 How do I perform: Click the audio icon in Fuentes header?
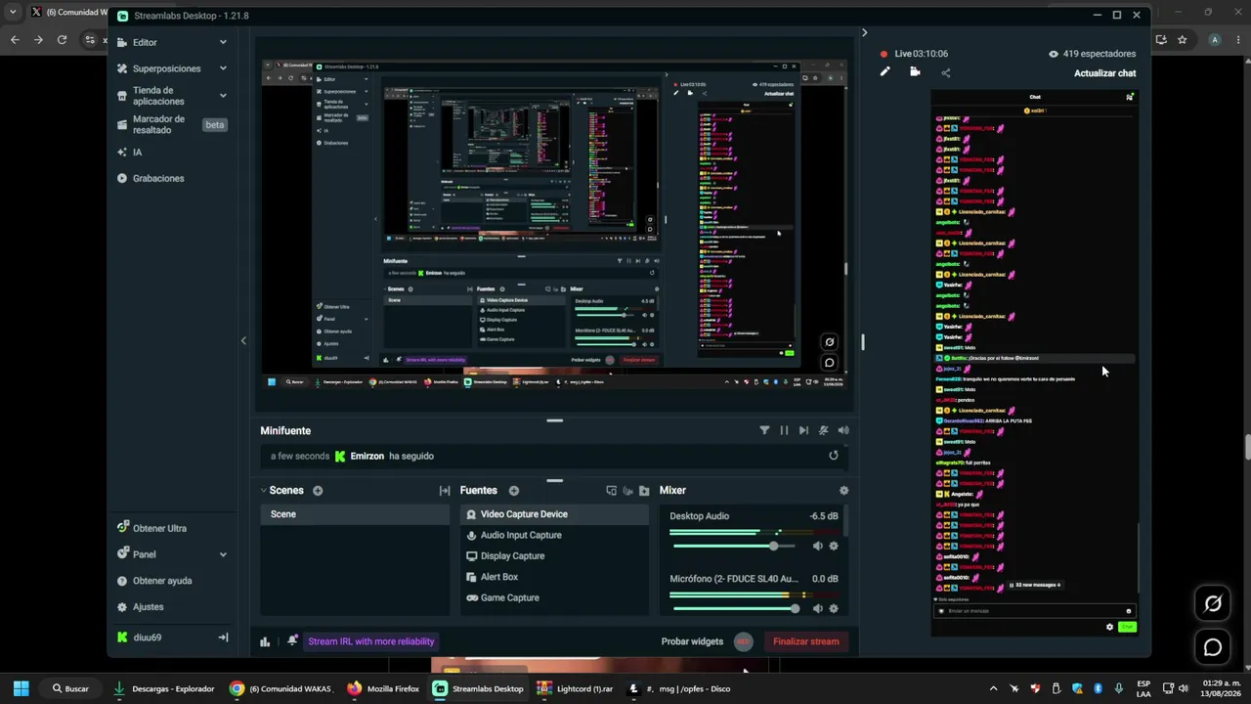point(627,491)
